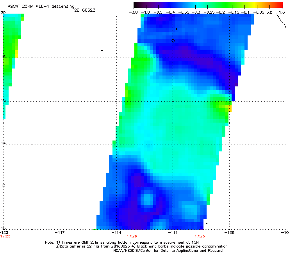Click the note "Data buffer is 22 hrs"
289x253 pixels.
pyautogui.click(x=80, y=246)
